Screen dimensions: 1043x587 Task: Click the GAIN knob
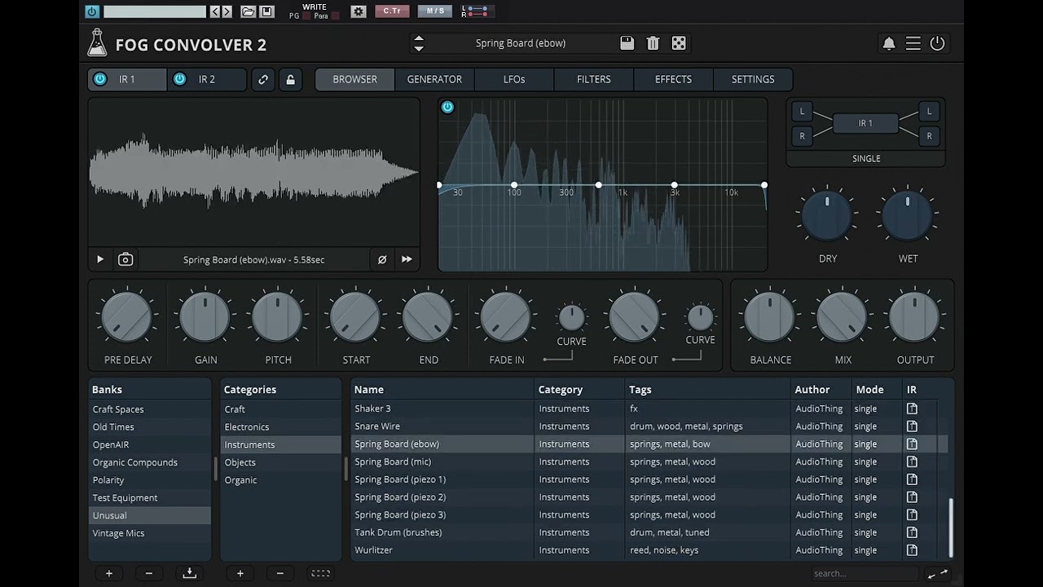pos(205,317)
